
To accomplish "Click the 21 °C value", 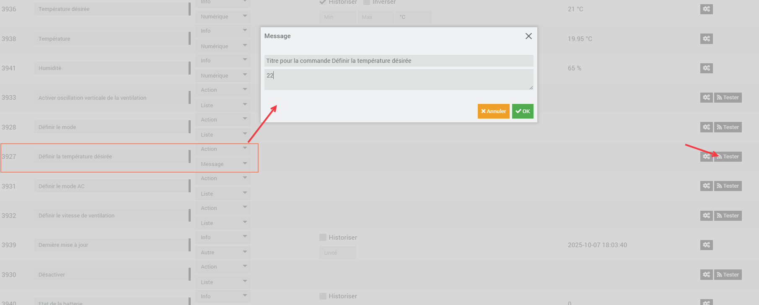I will [575, 9].
